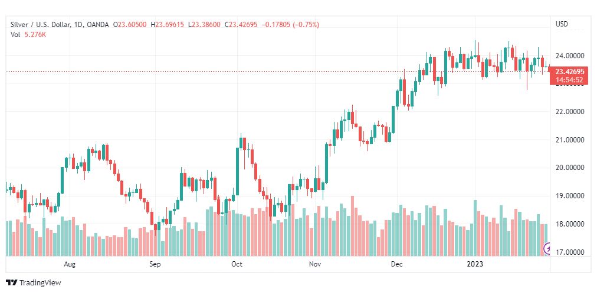Screen dimensions: 597x293
Task: Click the Aug label on time axis
Action: tap(70, 265)
